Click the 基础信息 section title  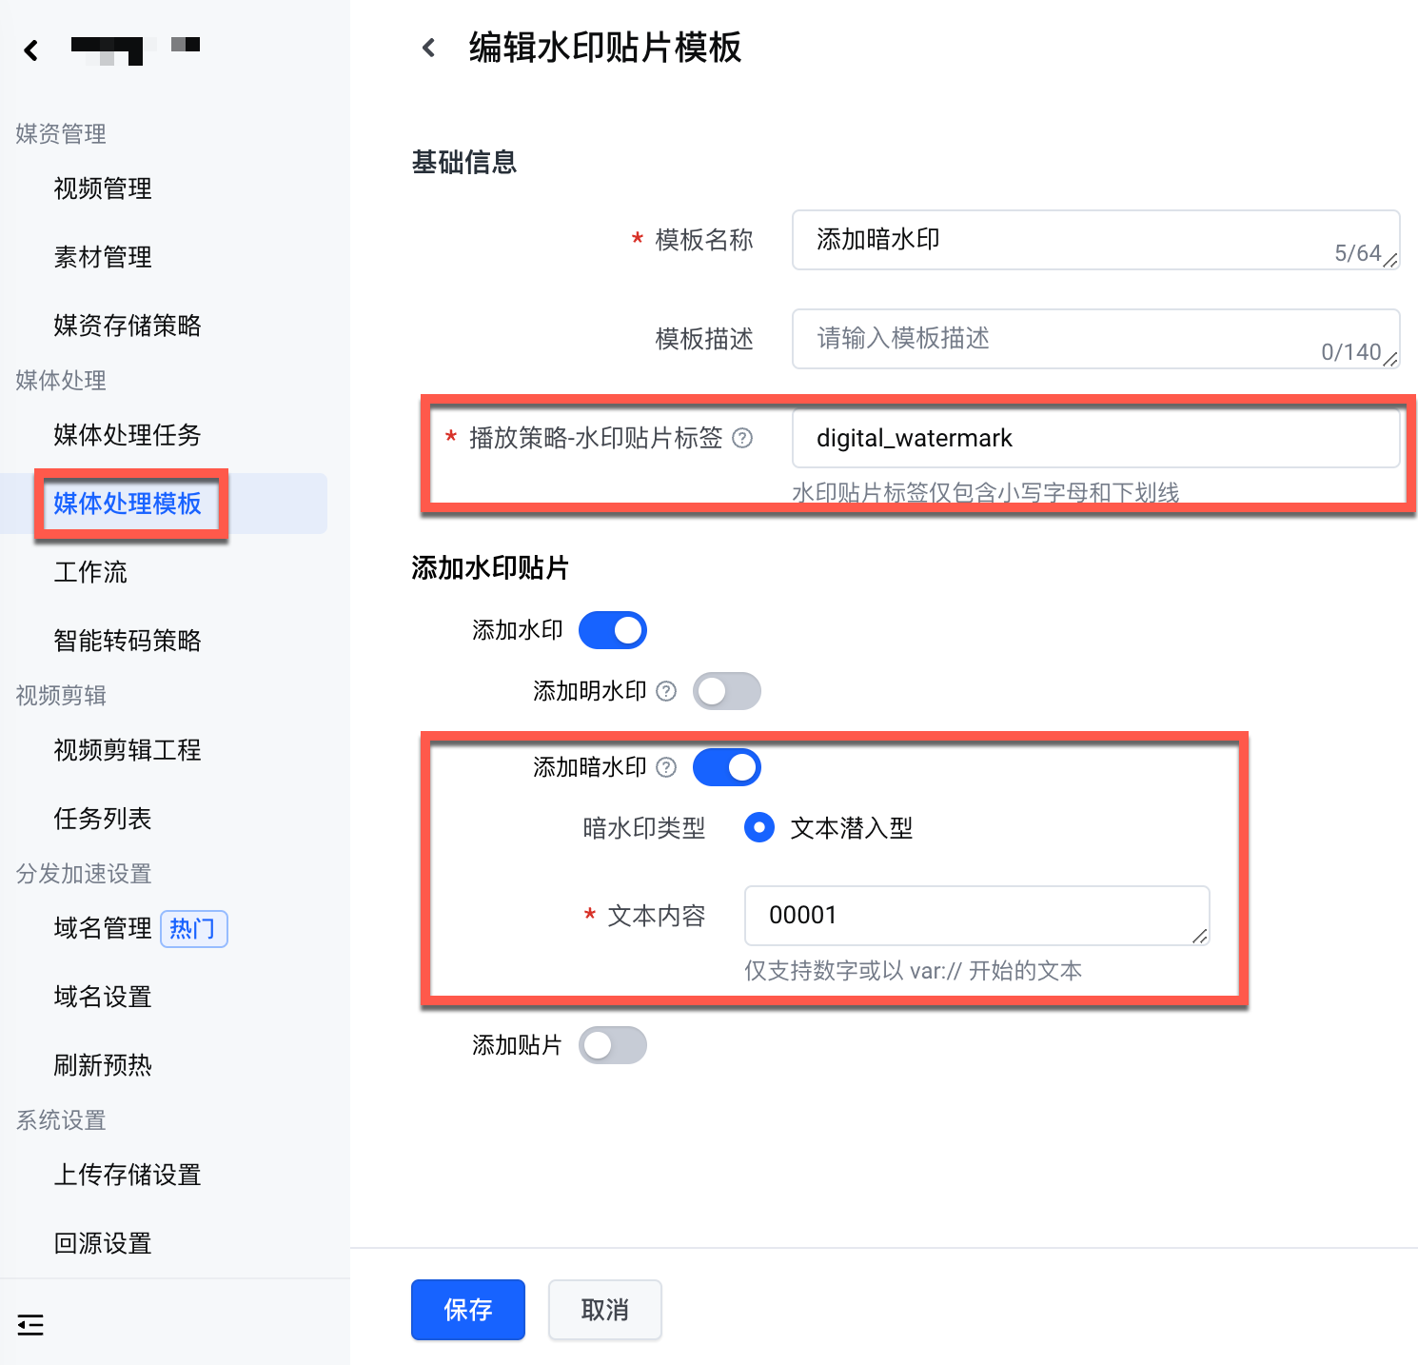pyautogui.click(x=464, y=163)
